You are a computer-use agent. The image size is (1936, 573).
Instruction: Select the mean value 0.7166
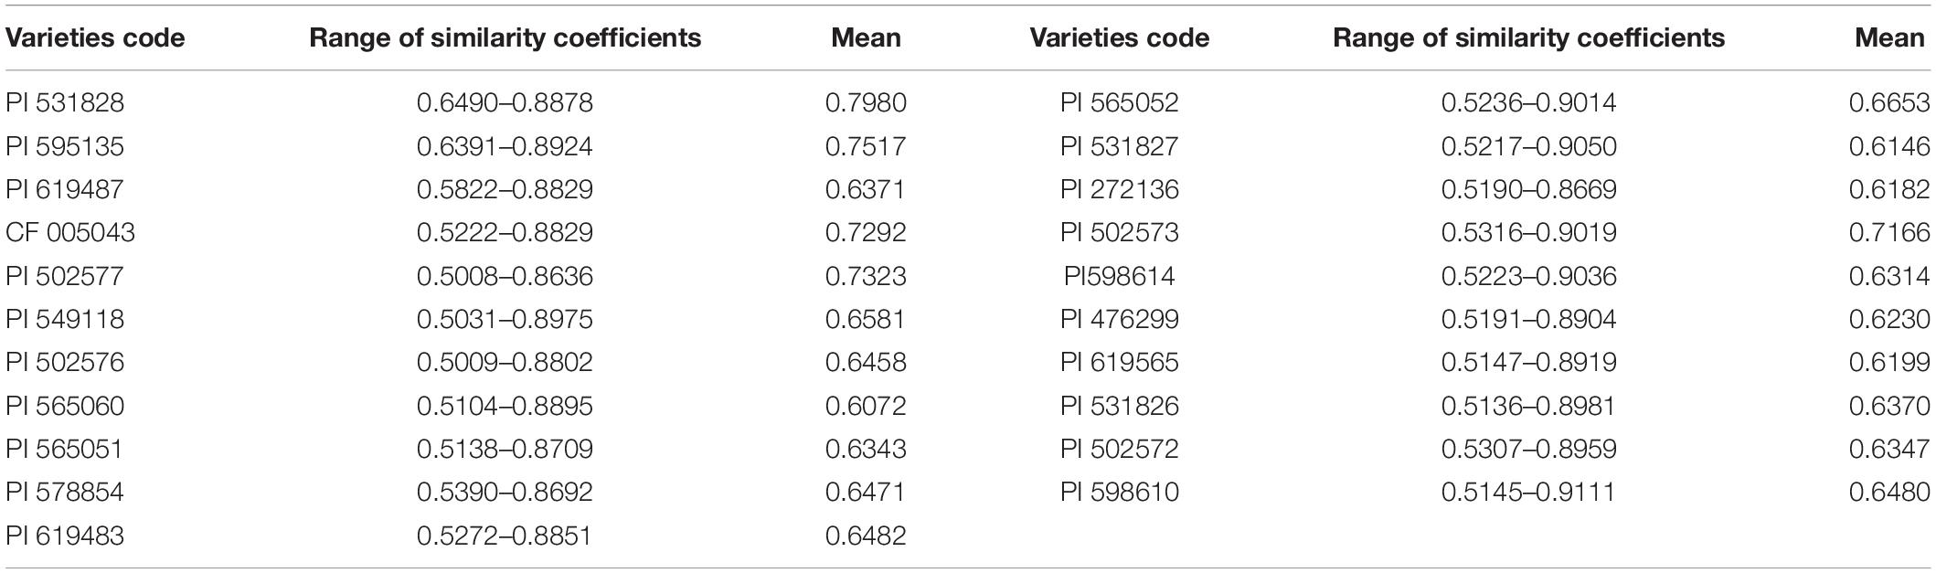pyautogui.click(x=1889, y=232)
